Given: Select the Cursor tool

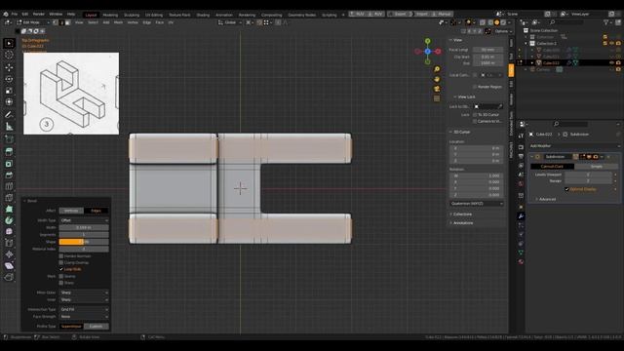Looking at the screenshot, I should pyautogui.click(x=9, y=55).
